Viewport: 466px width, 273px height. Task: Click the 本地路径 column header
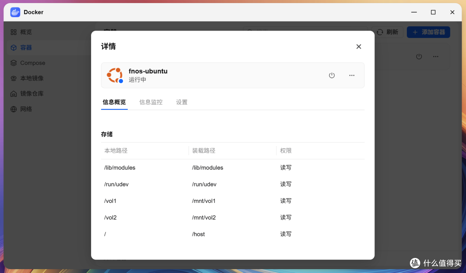(116, 151)
